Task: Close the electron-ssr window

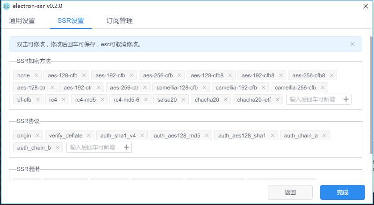Action: (366, 6)
